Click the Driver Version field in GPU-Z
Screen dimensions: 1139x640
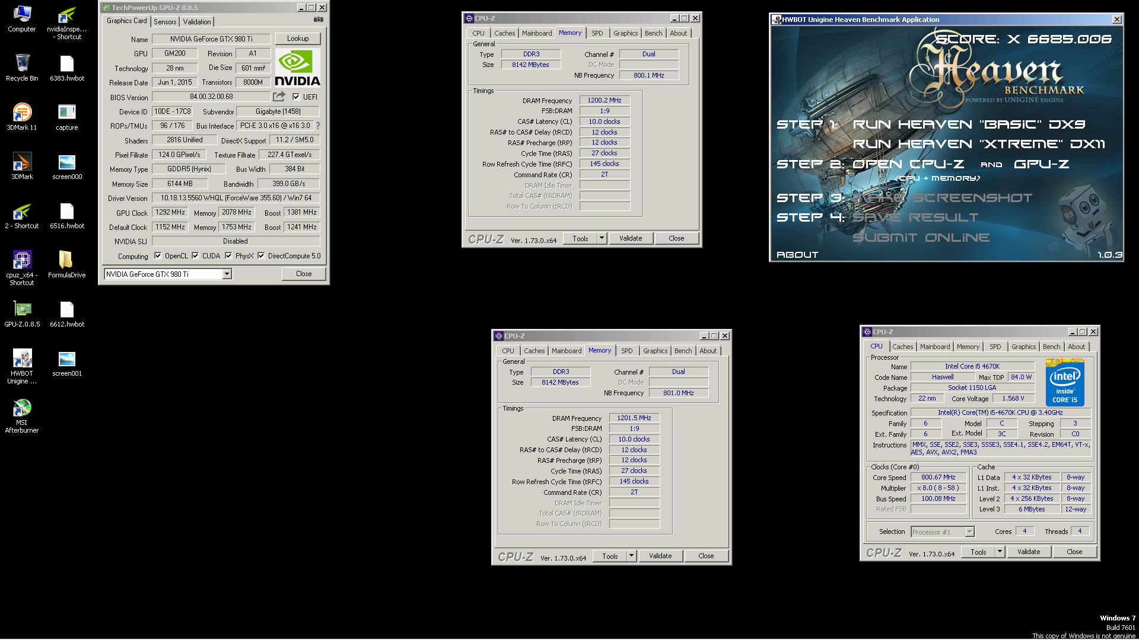pyautogui.click(x=236, y=198)
